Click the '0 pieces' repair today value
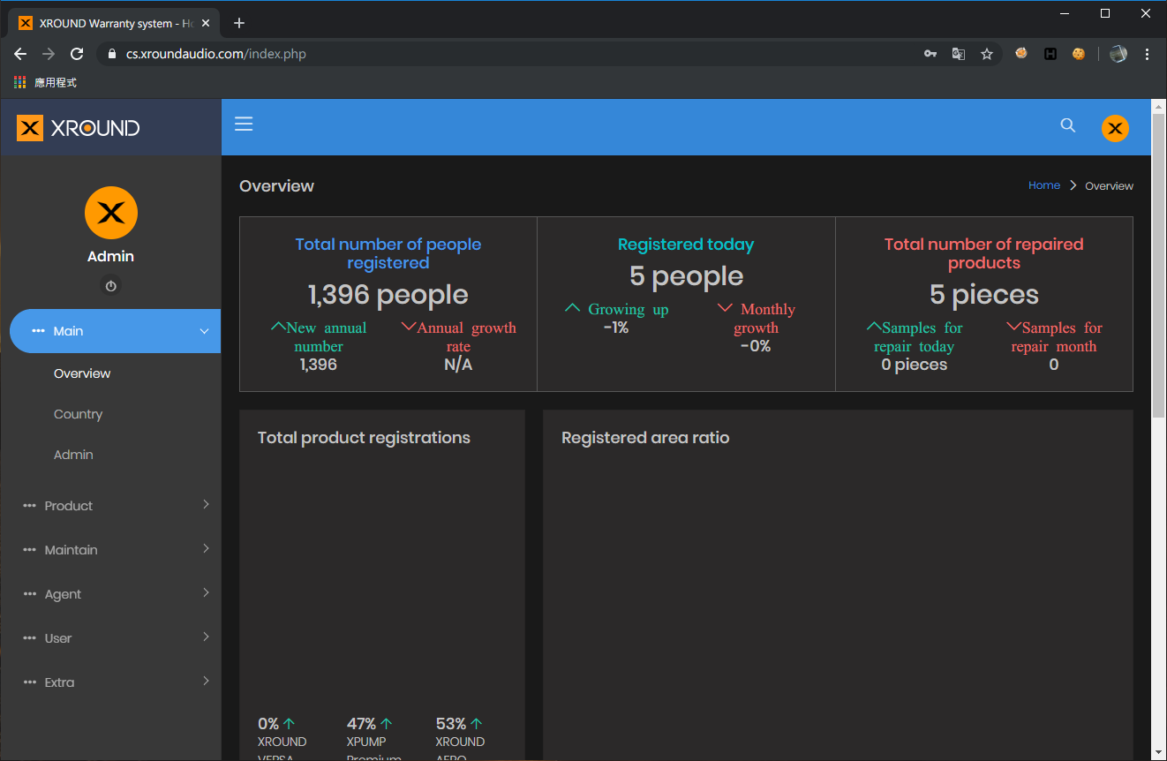The image size is (1167, 761). 915,365
